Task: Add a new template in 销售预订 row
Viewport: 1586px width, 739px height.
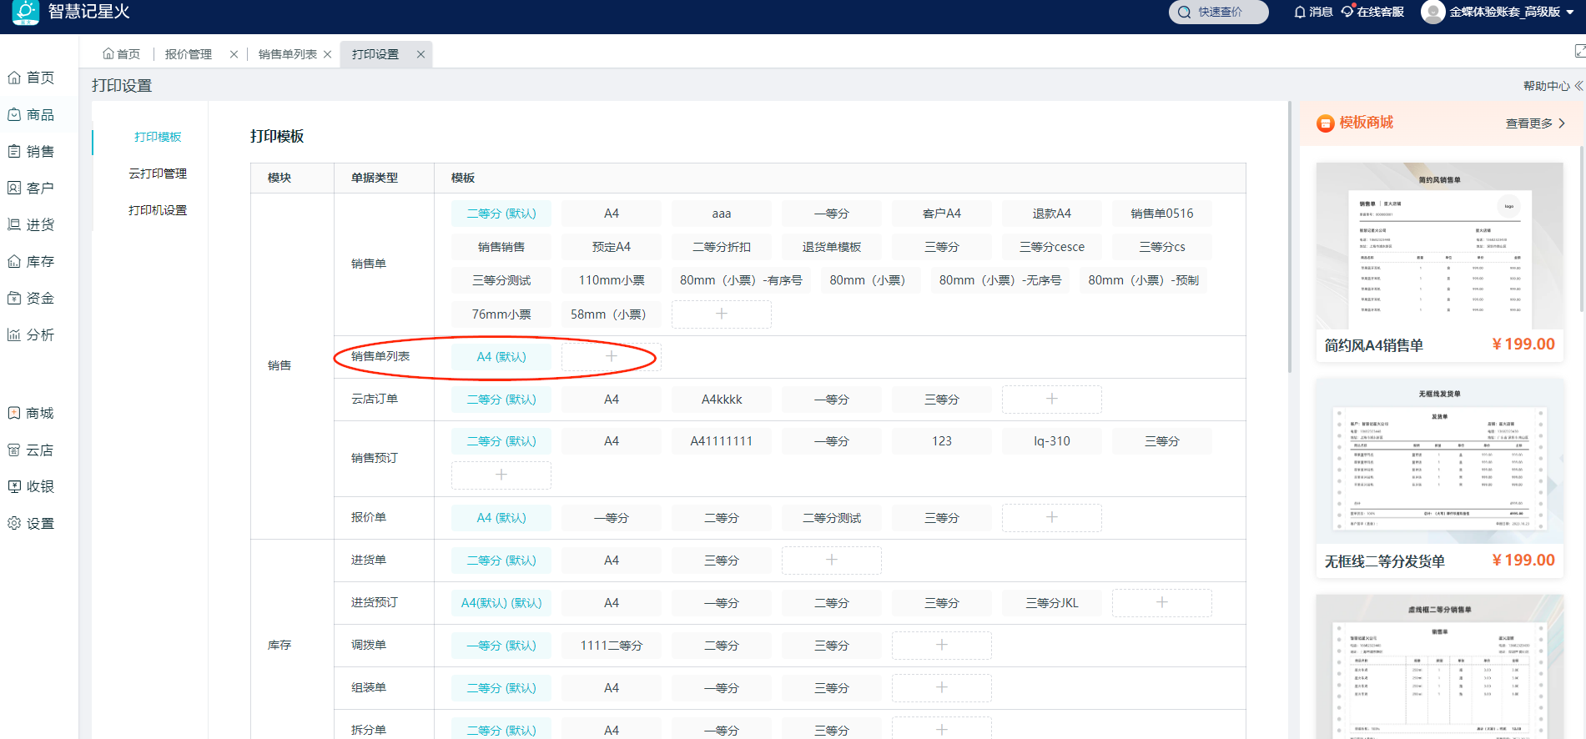Action: [501, 475]
